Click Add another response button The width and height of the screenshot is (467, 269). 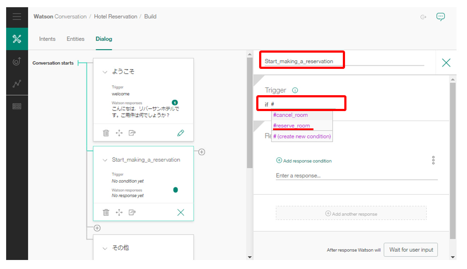click(351, 213)
